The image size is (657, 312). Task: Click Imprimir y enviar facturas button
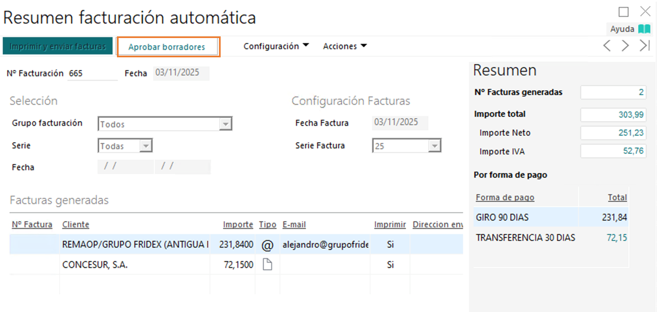click(x=58, y=46)
